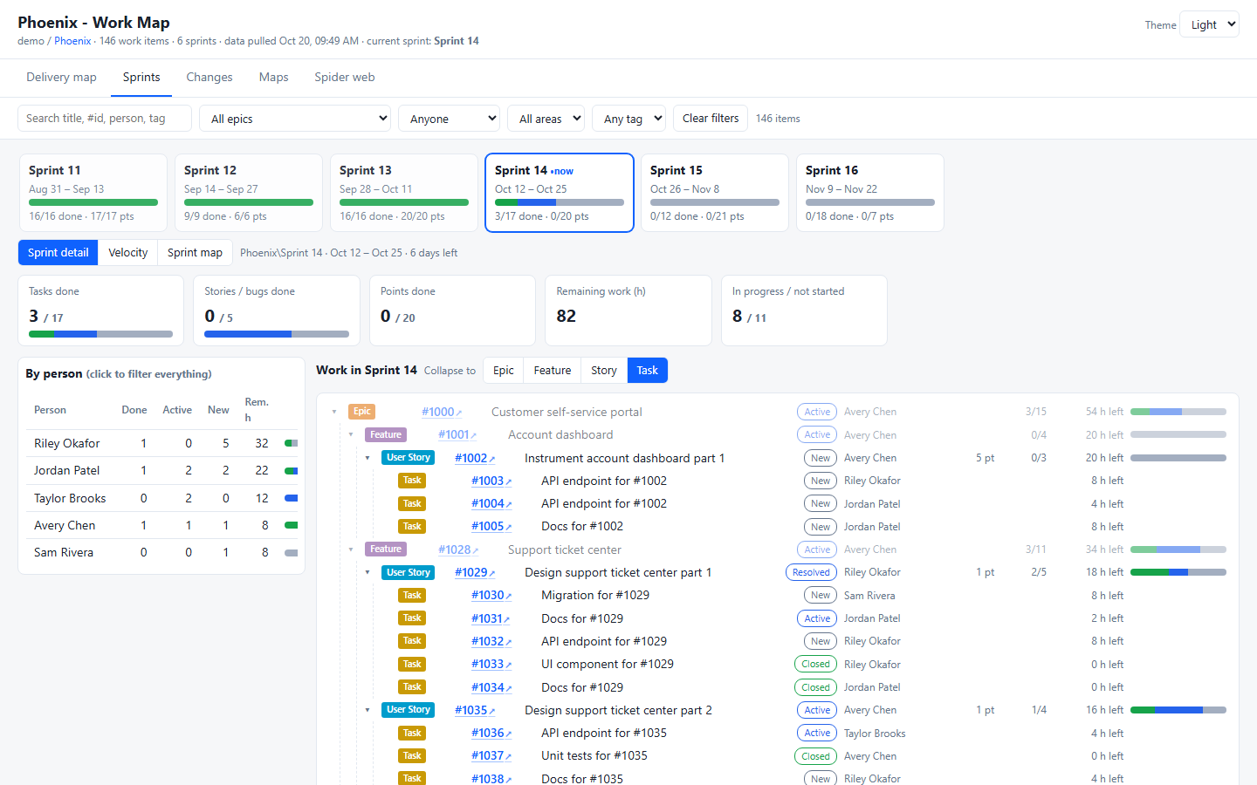Set collapse level to Epic
This screenshot has height=785, width=1257.
504,371
